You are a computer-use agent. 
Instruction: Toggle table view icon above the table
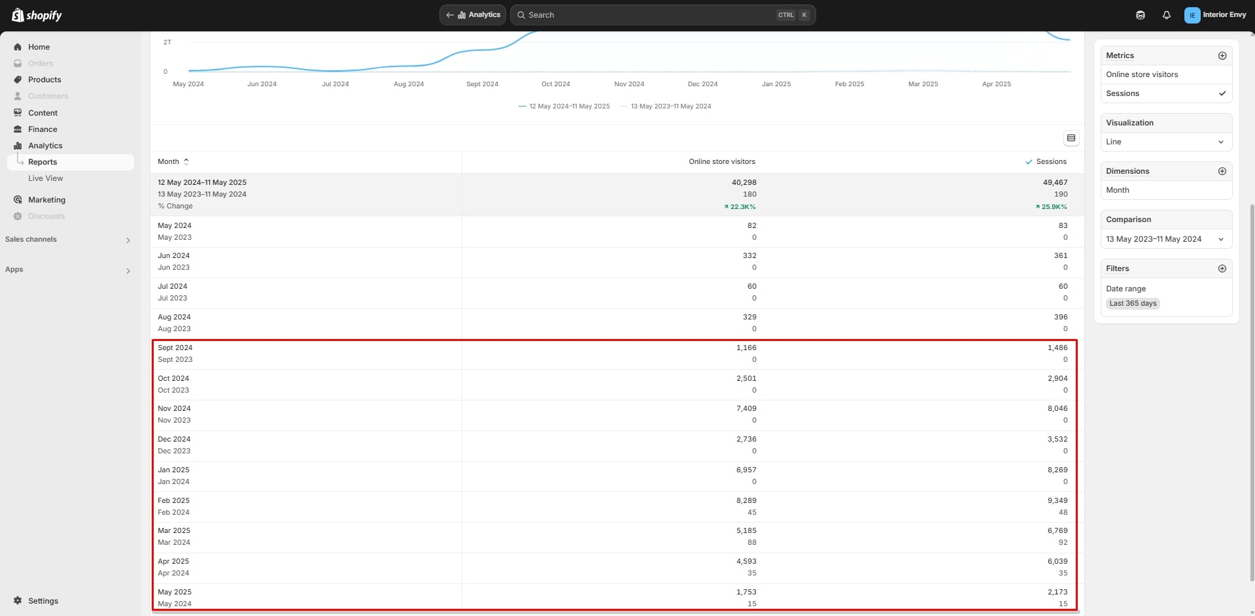tap(1071, 138)
